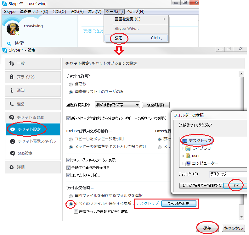Open 連絡先リスト(C) menu
249x235 pixels.
click(34, 12)
